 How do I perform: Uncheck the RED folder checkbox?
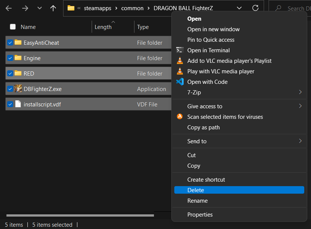click(x=10, y=74)
